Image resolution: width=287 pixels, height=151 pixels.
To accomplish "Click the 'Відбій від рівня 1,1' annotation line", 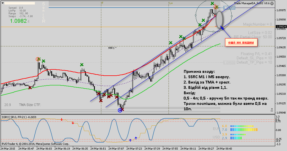I will [x=205, y=87].
